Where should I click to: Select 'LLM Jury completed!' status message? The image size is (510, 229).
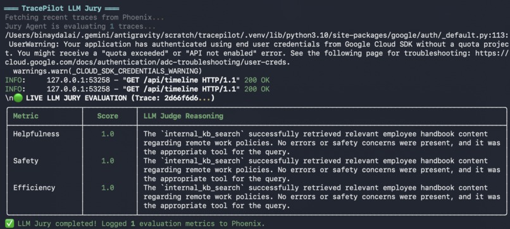[x=58, y=223]
